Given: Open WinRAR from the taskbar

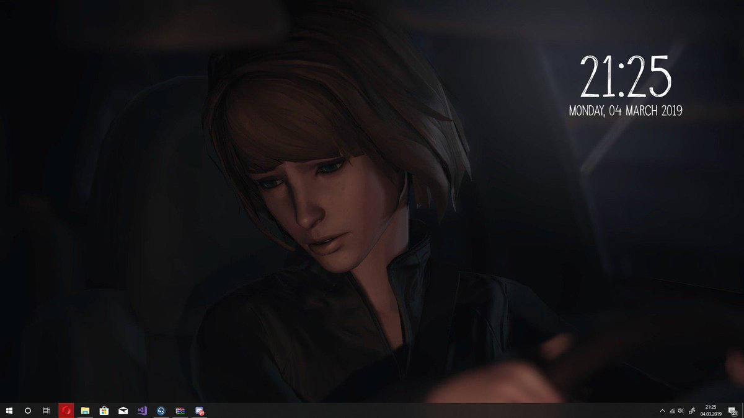Looking at the screenshot, I should point(180,411).
